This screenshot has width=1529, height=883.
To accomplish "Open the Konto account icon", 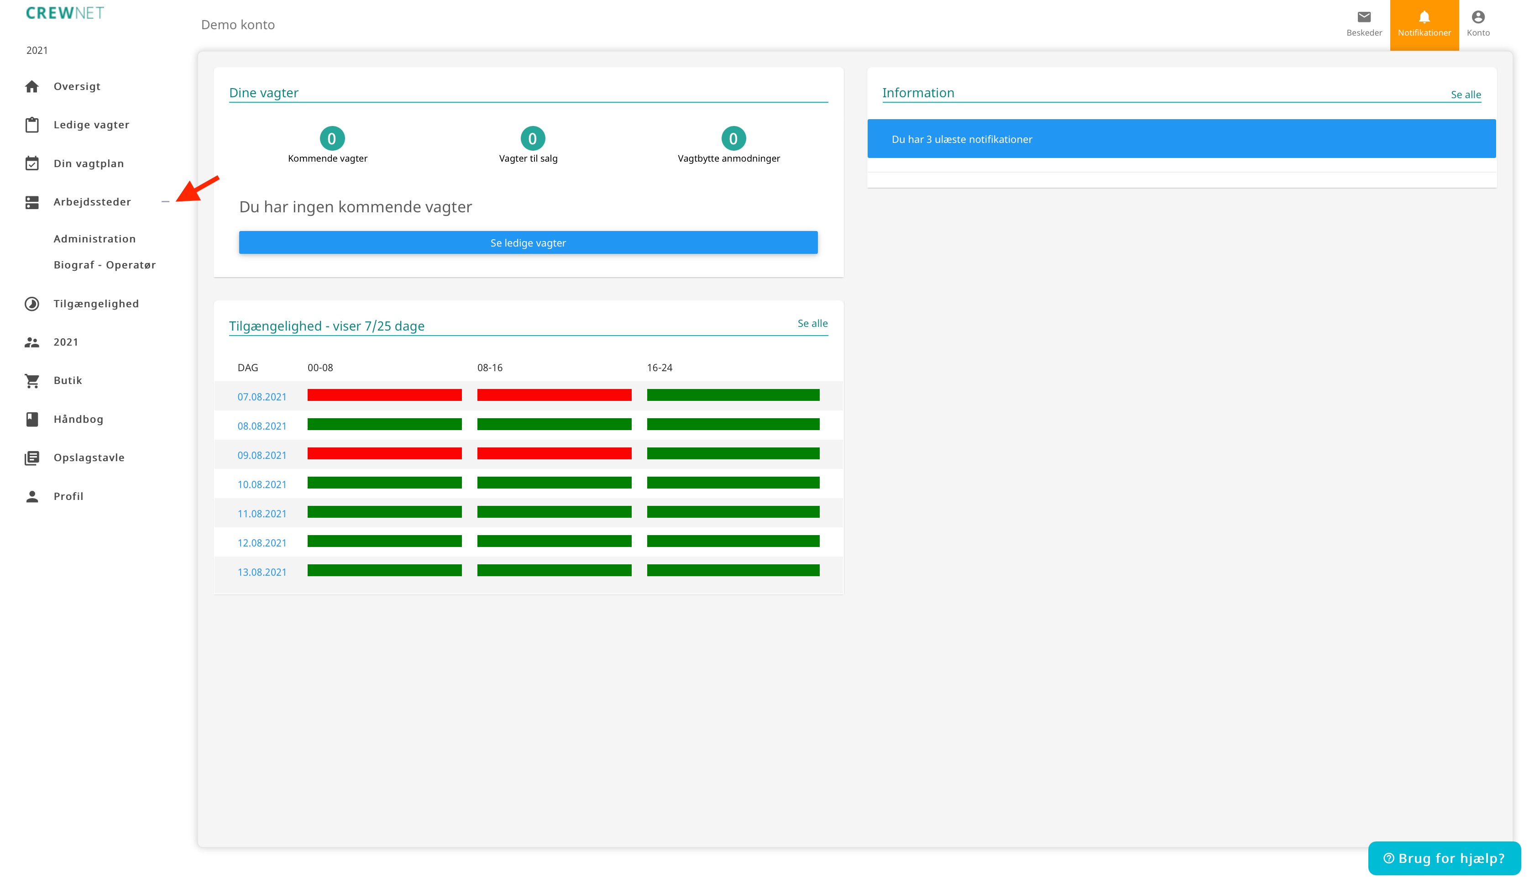I will click(1477, 17).
